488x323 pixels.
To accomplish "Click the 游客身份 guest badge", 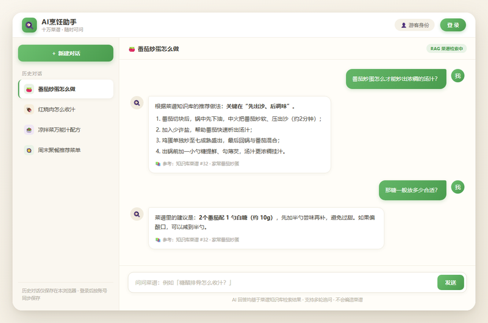I will pos(415,25).
